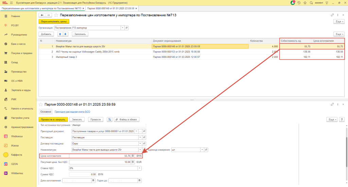
Task: Expand Номенклатура dropdown
Action: [x=140, y=150]
